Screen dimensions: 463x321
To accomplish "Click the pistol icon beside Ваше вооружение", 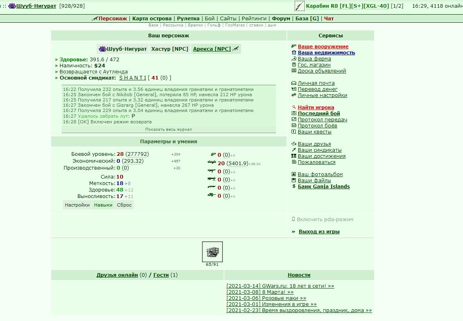I will coord(293,46).
